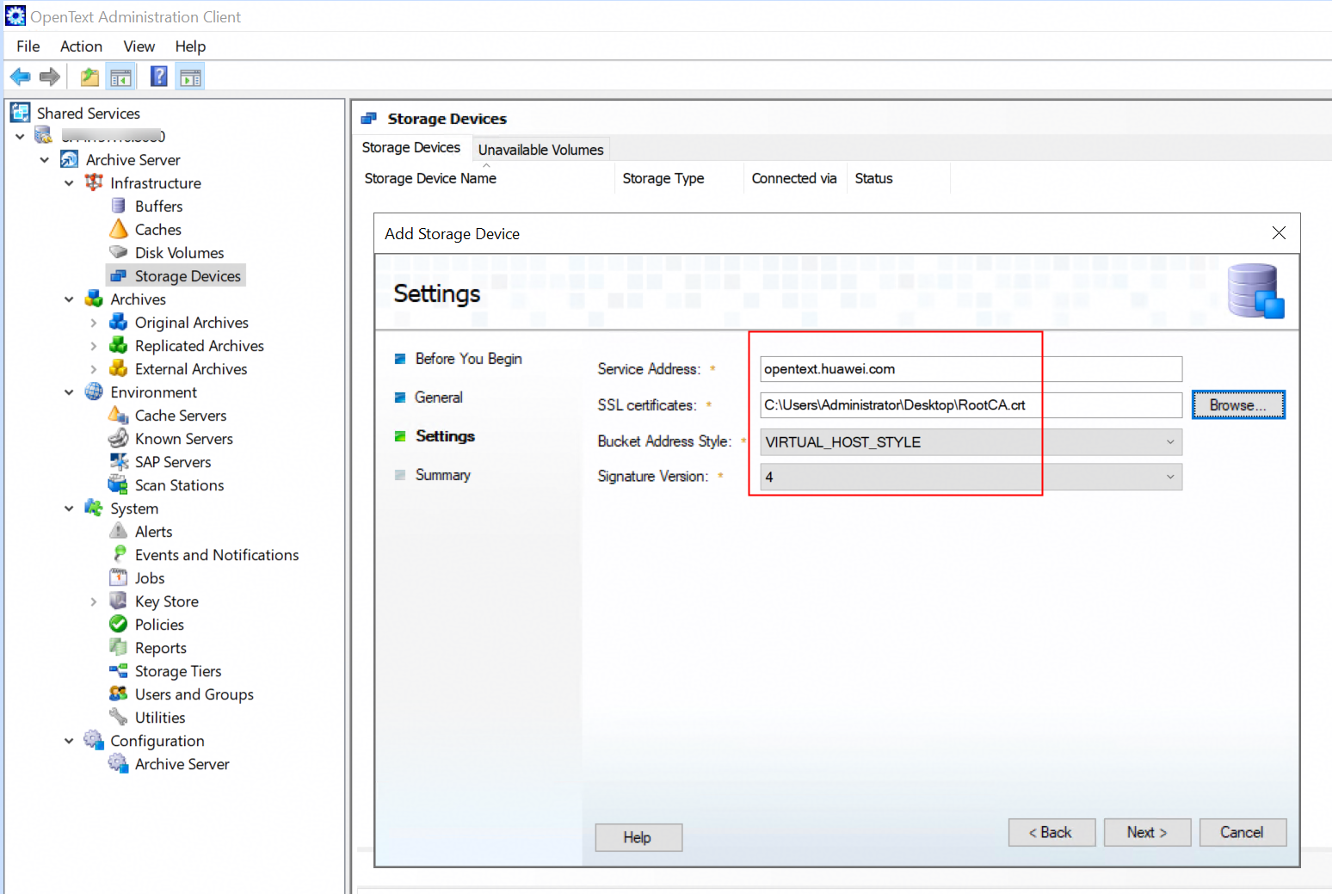1332x894 pixels.
Task: Click the Environment globe icon
Action: point(94,392)
